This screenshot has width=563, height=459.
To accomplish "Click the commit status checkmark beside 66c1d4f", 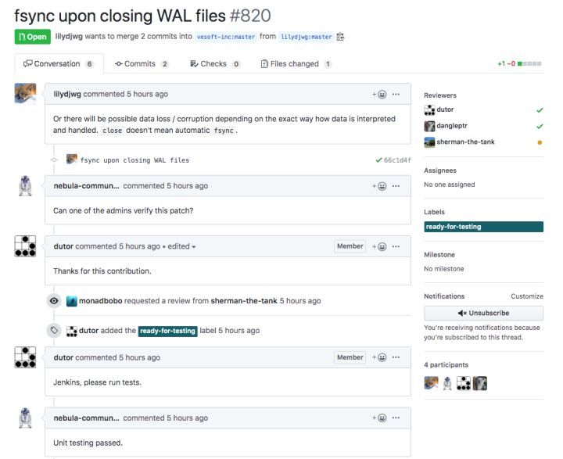I will click(378, 160).
